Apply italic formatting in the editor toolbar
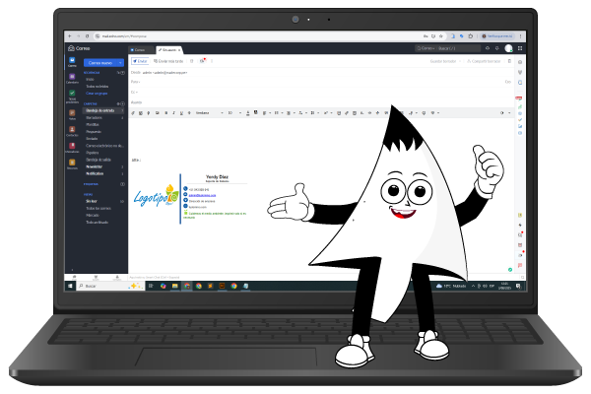The height and width of the screenshot is (394, 591). 174,112
